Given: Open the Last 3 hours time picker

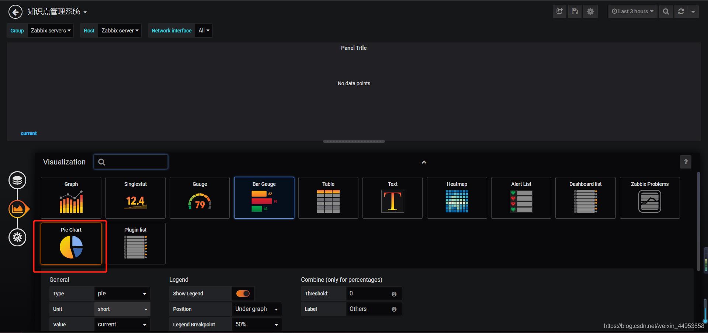Looking at the screenshot, I should click(x=632, y=11).
